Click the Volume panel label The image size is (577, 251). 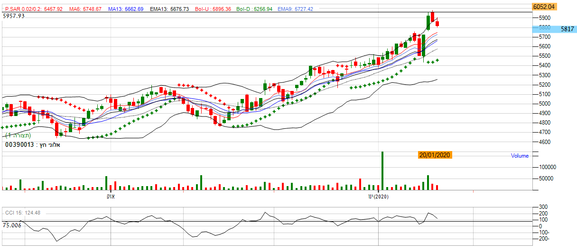[x=519, y=156]
